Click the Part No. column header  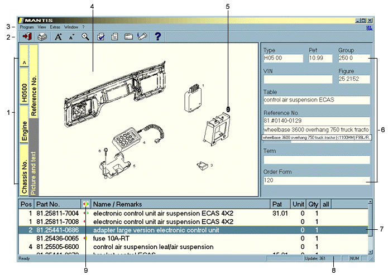(x=57, y=204)
